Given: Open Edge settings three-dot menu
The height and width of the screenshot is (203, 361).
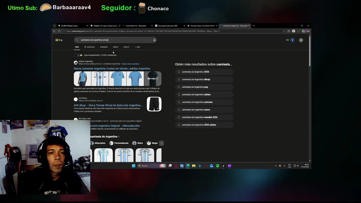Looking at the screenshot, I should [x=298, y=31].
